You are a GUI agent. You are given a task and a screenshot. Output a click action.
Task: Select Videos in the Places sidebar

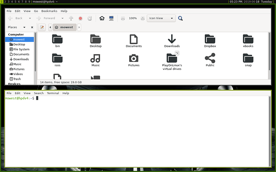[20, 74]
